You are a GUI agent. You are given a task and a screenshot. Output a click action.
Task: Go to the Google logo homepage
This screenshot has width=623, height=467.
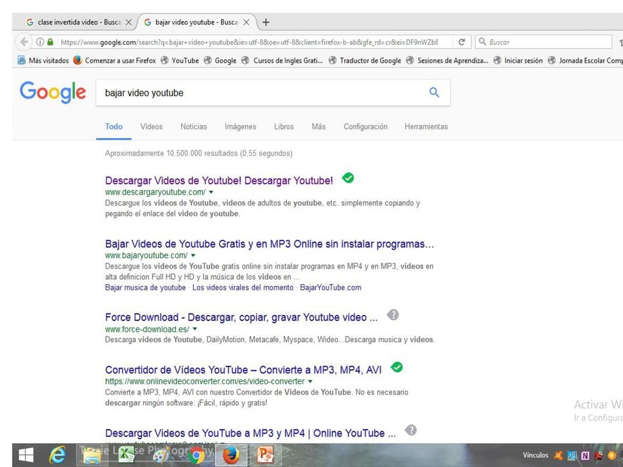click(53, 92)
